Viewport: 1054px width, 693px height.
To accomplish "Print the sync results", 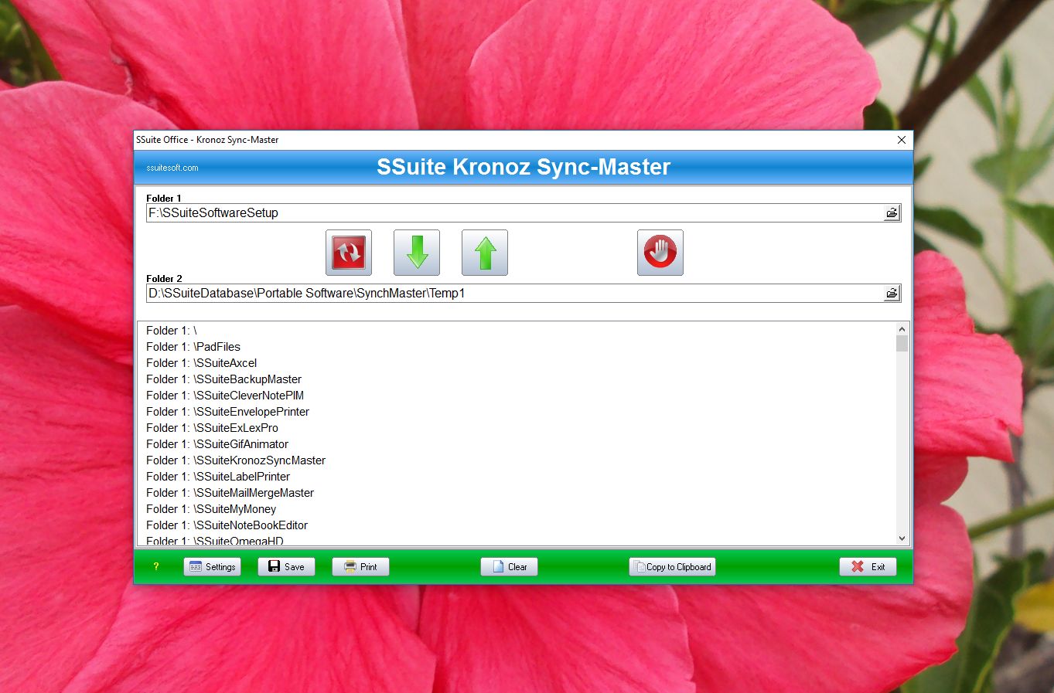I will (360, 566).
